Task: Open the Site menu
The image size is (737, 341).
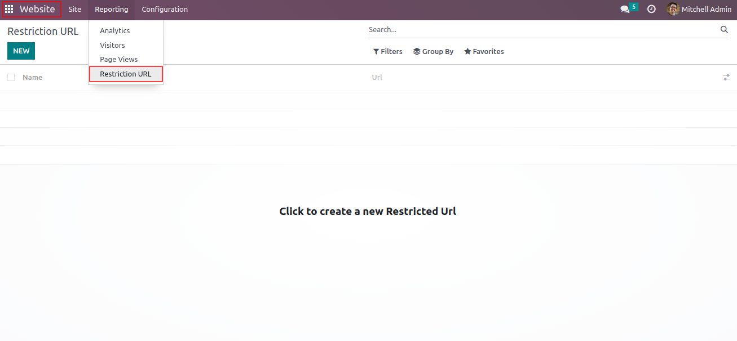Action: (75, 10)
